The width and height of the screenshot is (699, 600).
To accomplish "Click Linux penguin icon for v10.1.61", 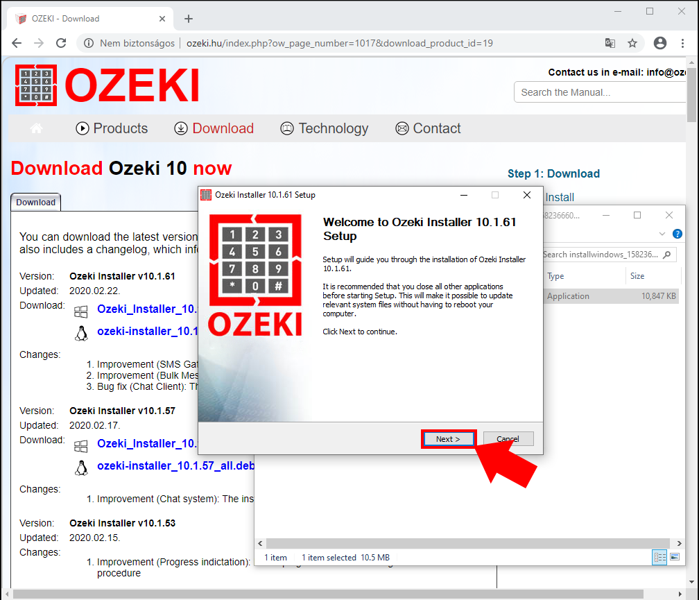I will pos(81,334).
